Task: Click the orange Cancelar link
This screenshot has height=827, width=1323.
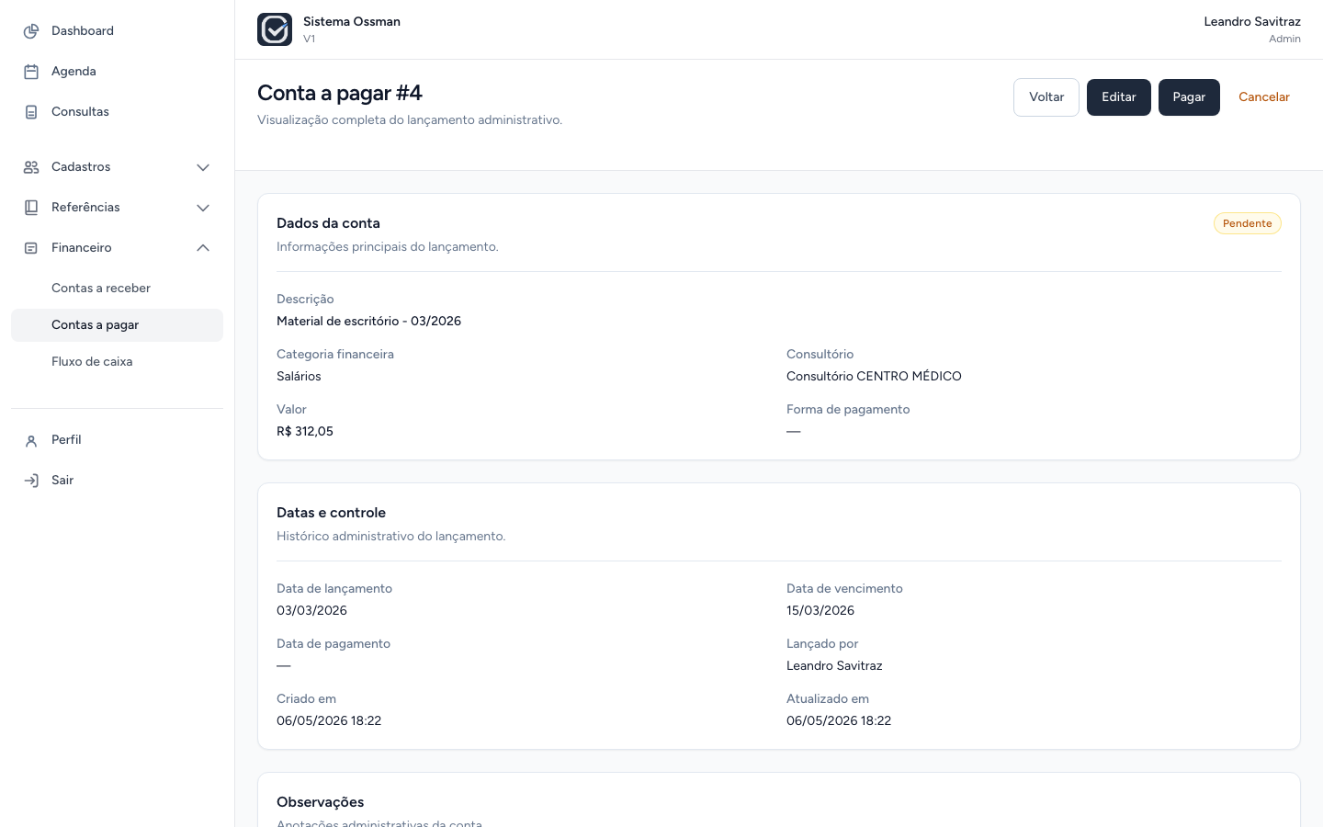Action: tap(1264, 97)
